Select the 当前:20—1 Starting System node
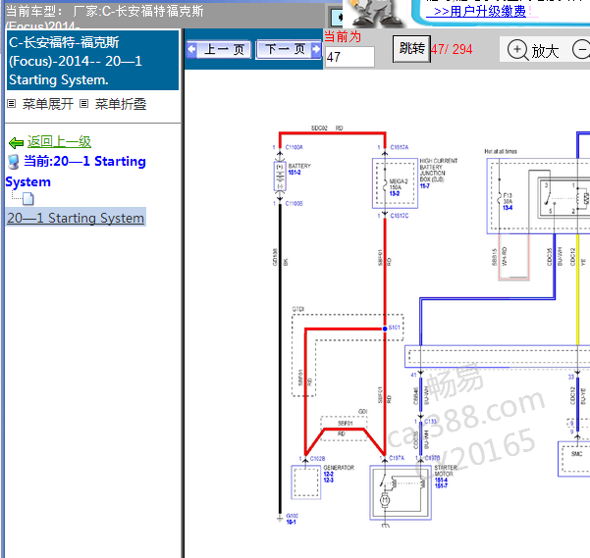Image resolution: width=590 pixels, height=558 pixels. coord(76,172)
